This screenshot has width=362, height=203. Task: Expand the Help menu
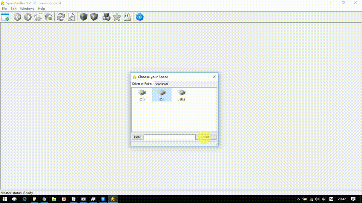(x=41, y=9)
